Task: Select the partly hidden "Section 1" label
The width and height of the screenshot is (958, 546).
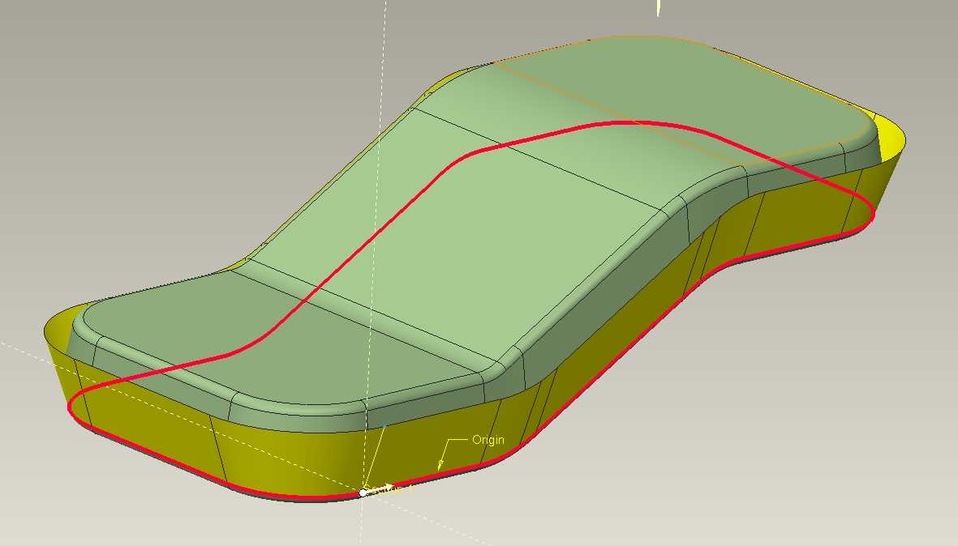Action: pos(389,488)
